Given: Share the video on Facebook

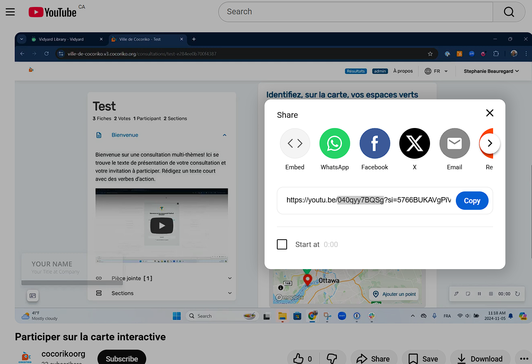Looking at the screenshot, I should pyautogui.click(x=374, y=144).
